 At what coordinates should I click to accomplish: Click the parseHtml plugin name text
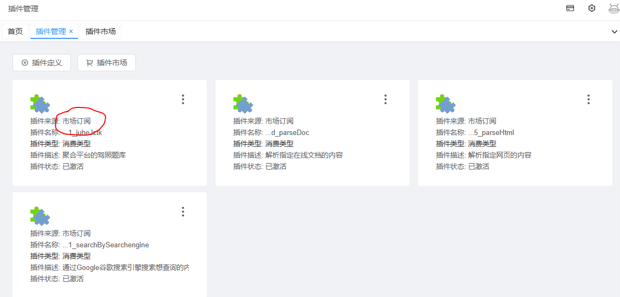tap(491, 132)
